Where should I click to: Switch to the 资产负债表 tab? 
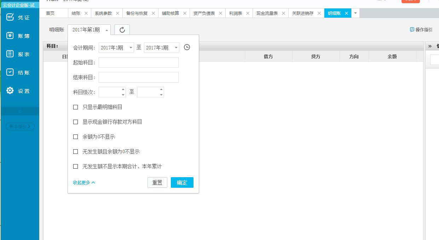coord(204,13)
